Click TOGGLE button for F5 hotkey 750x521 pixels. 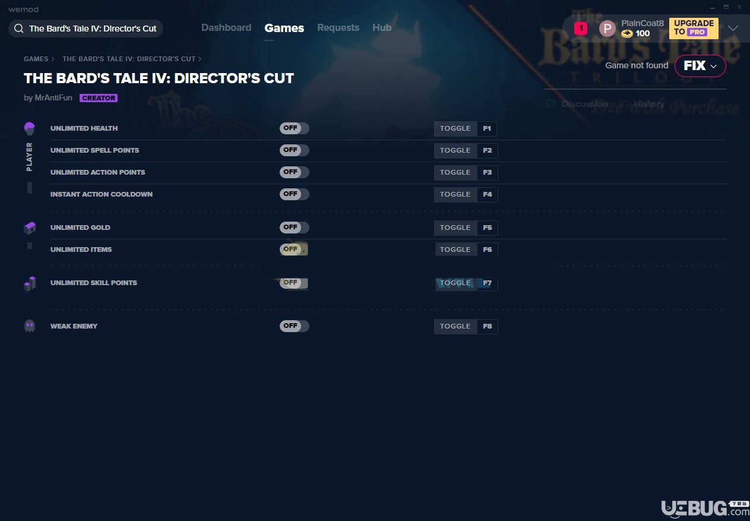tap(455, 228)
